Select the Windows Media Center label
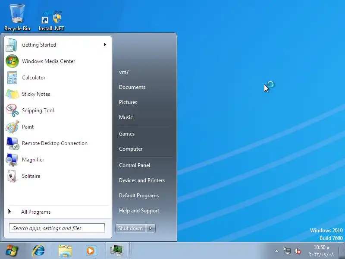 (x=49, y=61)
